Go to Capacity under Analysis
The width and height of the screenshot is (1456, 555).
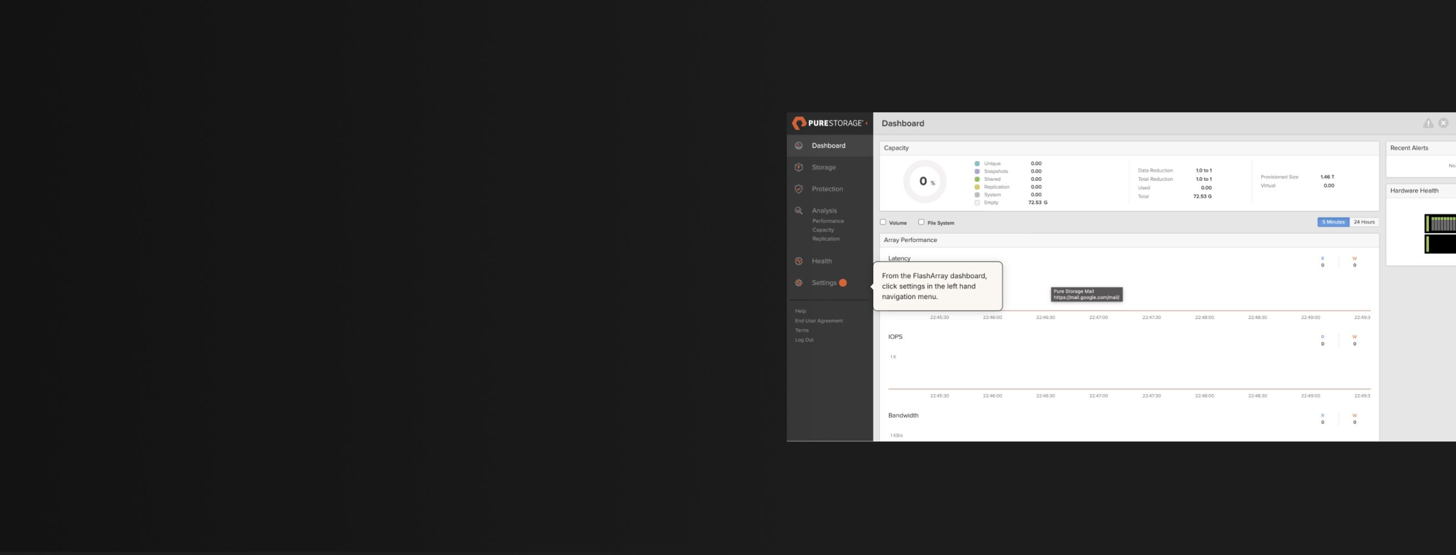[x=823, y=230]
